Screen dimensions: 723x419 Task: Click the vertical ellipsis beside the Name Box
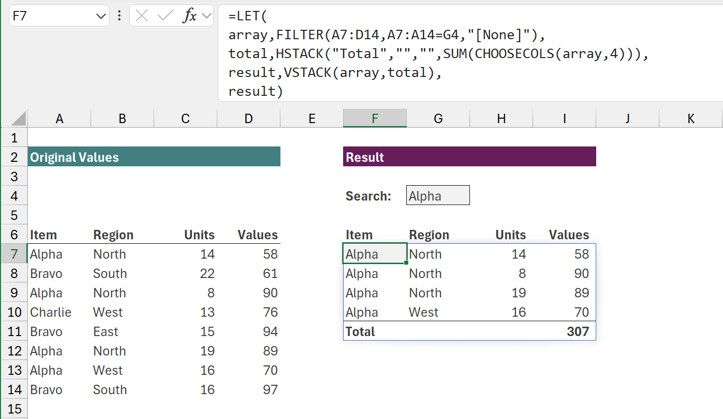[119, 15]
